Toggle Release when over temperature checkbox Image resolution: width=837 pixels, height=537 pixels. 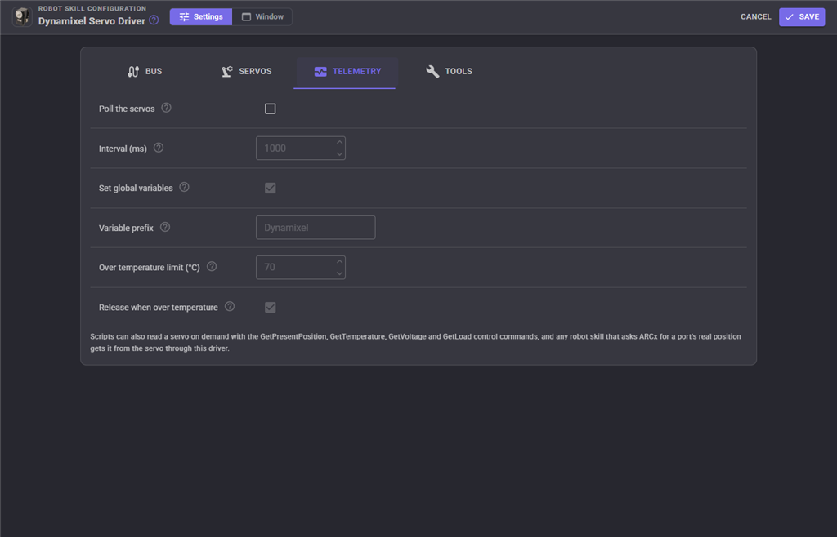click(x=270, y=308)
